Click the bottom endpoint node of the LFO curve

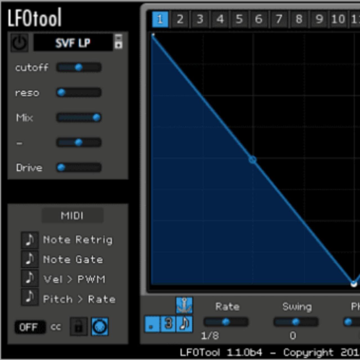click(354, 284)
